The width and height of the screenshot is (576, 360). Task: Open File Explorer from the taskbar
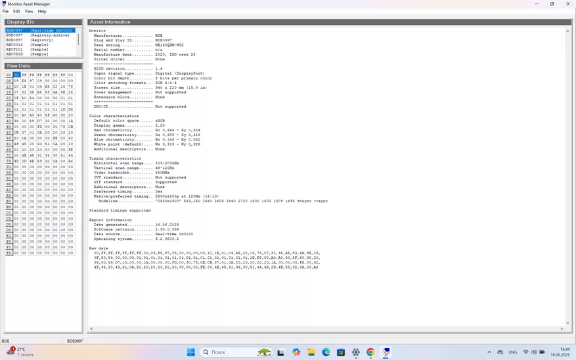coord(311,352)
